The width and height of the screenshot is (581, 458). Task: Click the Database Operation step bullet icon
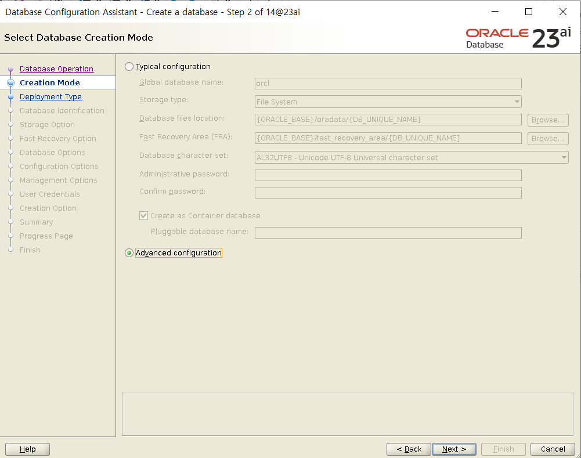tap(11, 69)
